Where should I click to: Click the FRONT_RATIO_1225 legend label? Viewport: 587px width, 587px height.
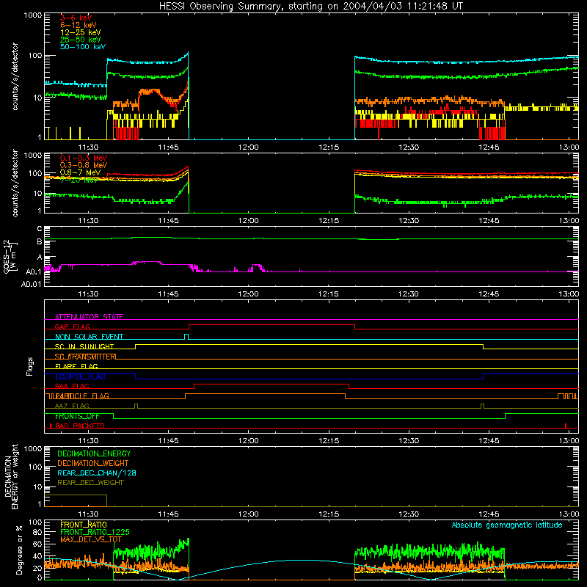(95, 532)
